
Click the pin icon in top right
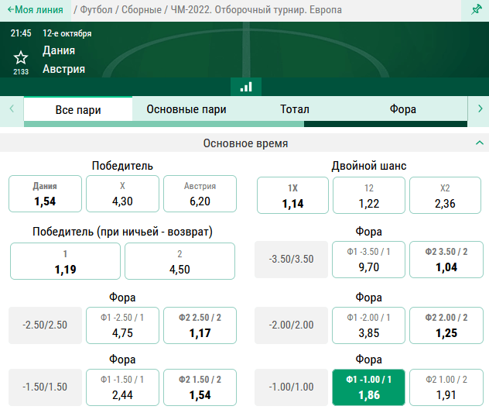(x=476, y=9)
